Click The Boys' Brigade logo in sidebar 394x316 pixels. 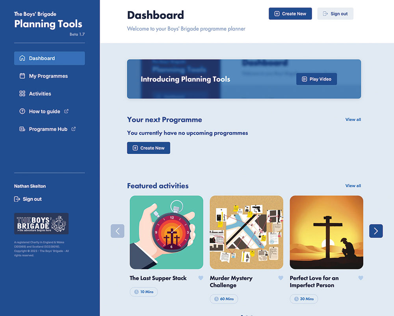[x=41, y=224]
